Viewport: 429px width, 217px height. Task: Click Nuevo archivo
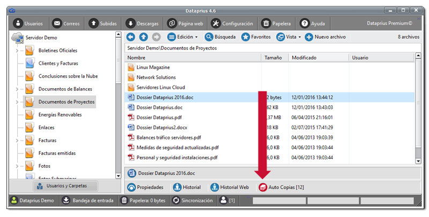325,37
